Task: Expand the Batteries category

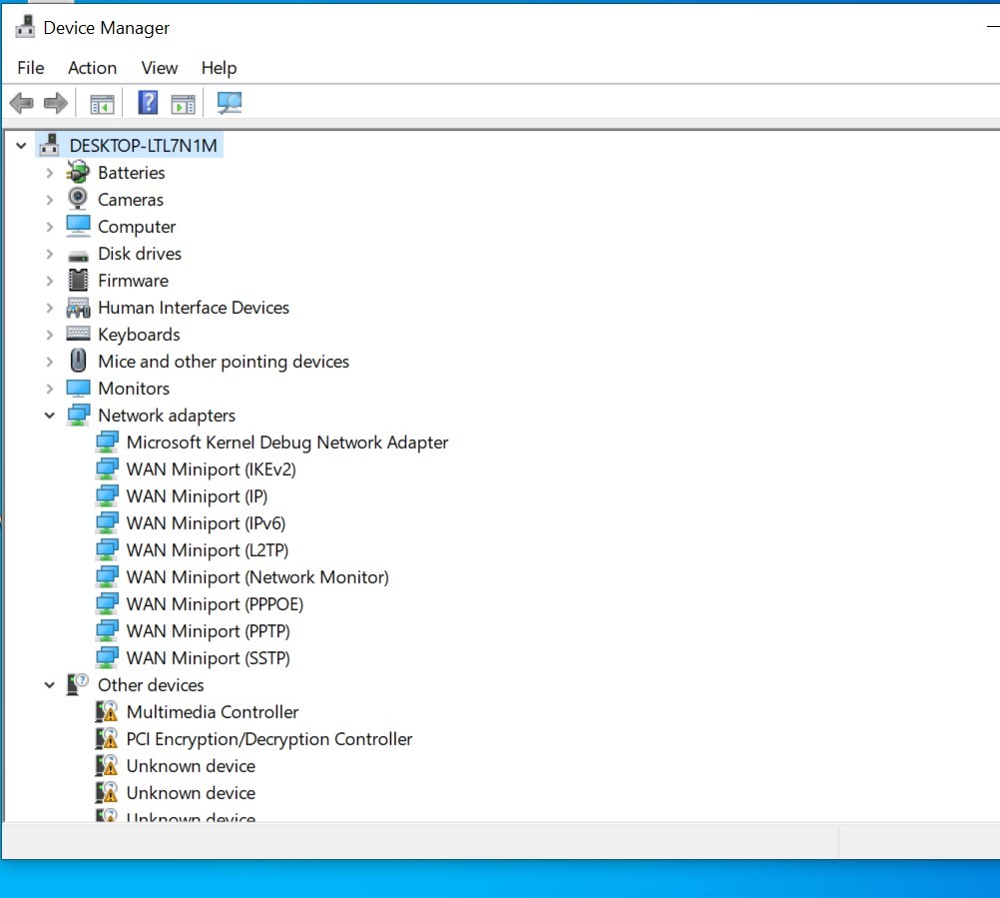Action: pyautogui.click(x=50, y=173)
